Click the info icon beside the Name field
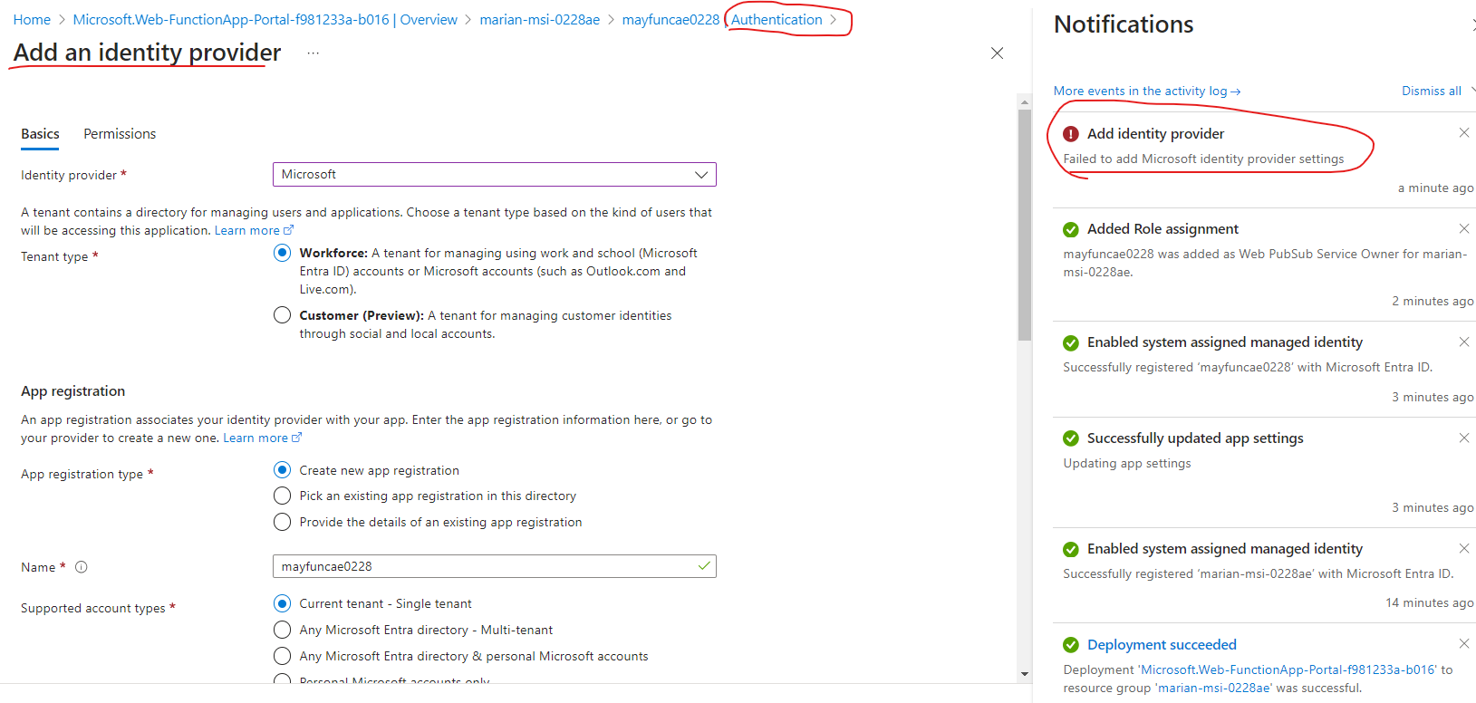 81,567
